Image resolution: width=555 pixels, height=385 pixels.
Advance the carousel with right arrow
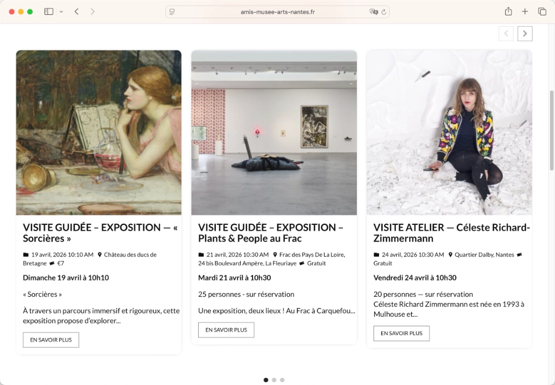tap(524, 33)
